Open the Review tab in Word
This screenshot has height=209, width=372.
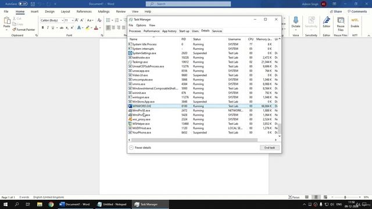(120, 12)
